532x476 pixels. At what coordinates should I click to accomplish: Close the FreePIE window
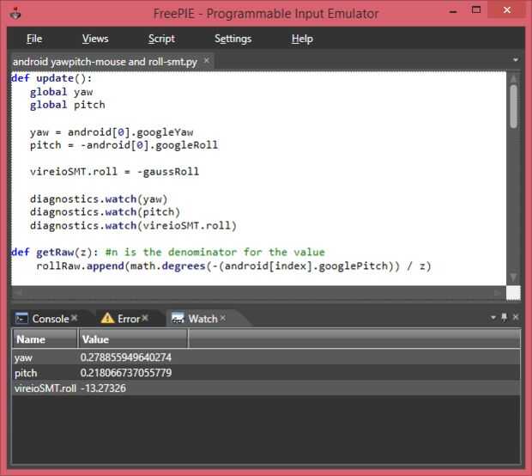(507, 10)
